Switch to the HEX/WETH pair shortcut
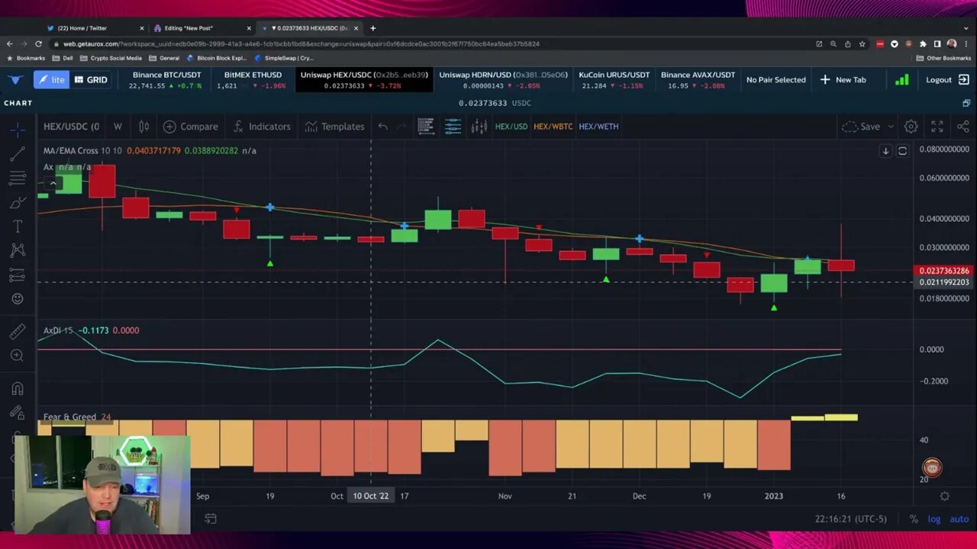Image resolution: width=977 pixels, height=549 pixels. 598,127
